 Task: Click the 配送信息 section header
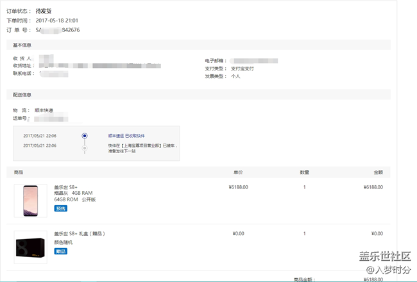pyautogui.click(x=22, y=94)
